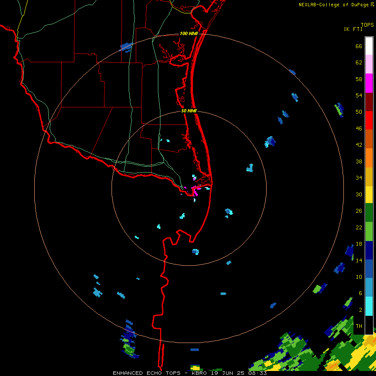This screenshot has height=376, width=376.
Task: Click 'ENHANCED ECHO TOPS' product title
Action: tap(147, 373)
